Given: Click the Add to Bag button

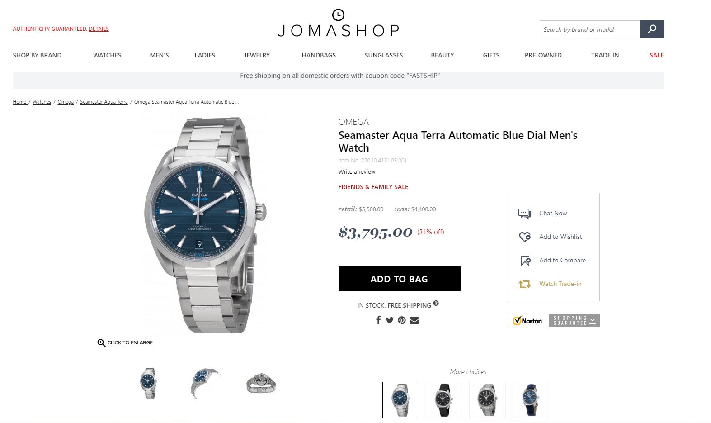Looking at the screenshot, I should 399,279.
